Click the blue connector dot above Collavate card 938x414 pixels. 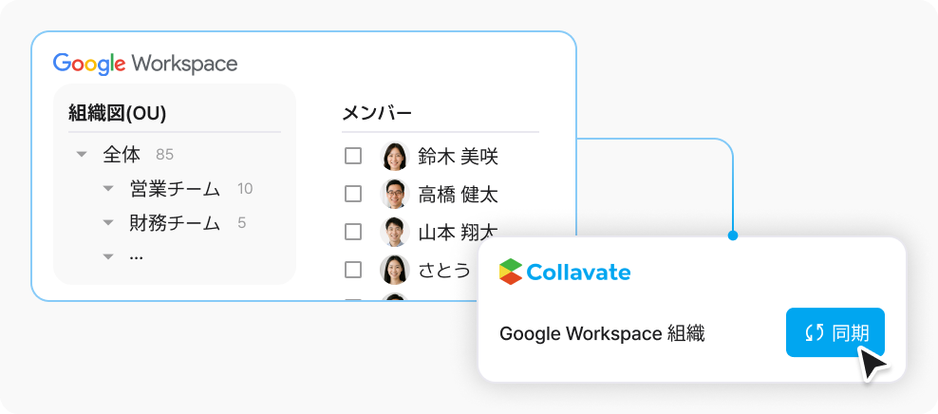(733, 235)
